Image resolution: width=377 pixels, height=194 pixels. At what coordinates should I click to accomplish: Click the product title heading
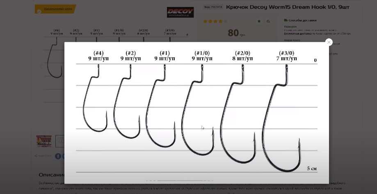point(288,7)
